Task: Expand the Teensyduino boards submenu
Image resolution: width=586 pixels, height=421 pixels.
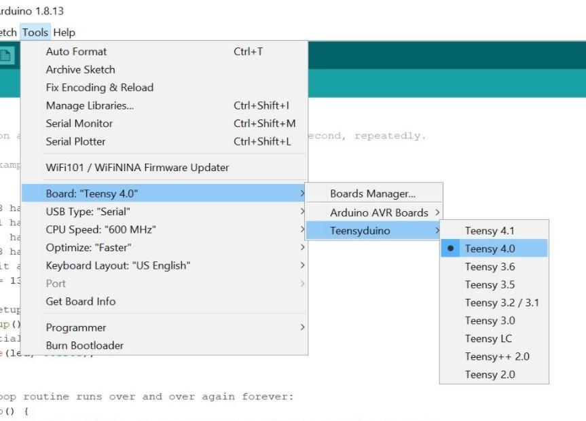Action: point(374,231)
